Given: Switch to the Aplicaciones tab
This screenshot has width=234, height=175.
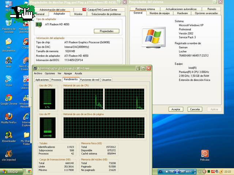Looking at the screenshot, I should tap(42, 80).
